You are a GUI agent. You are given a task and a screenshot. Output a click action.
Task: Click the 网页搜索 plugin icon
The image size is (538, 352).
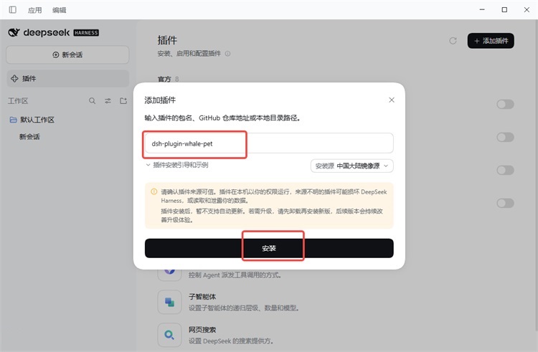click(169, 335)
